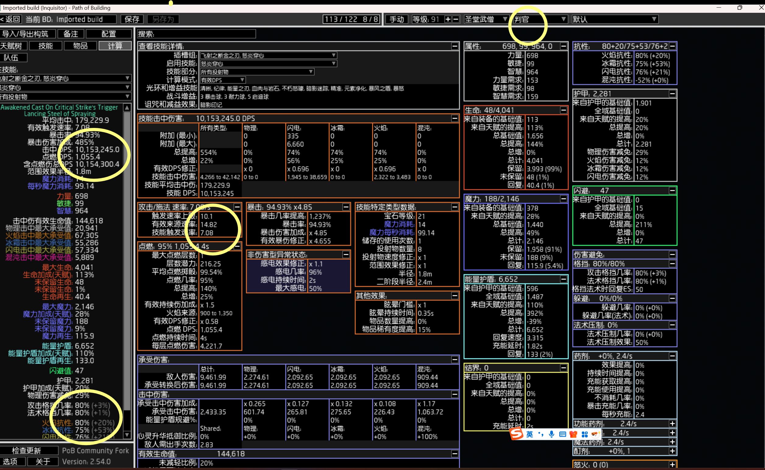Collapse the 技能击中伤害 section

455,118
